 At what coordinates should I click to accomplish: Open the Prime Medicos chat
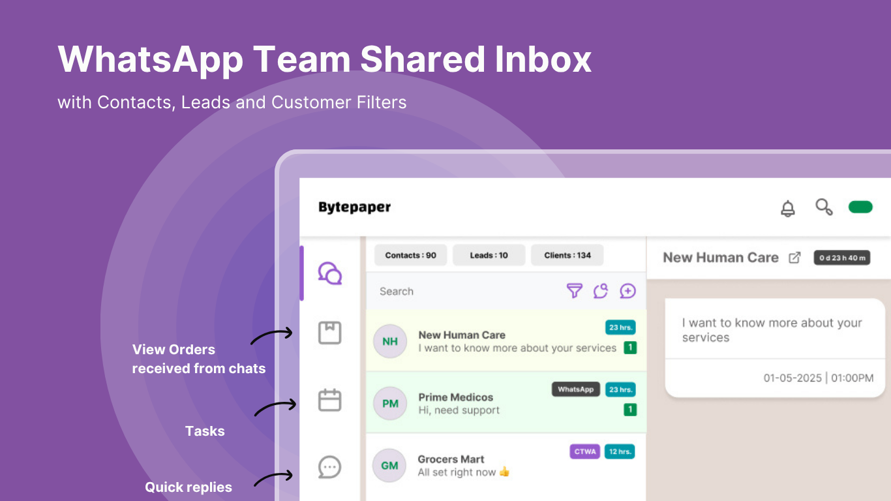[x=506, y=403]
